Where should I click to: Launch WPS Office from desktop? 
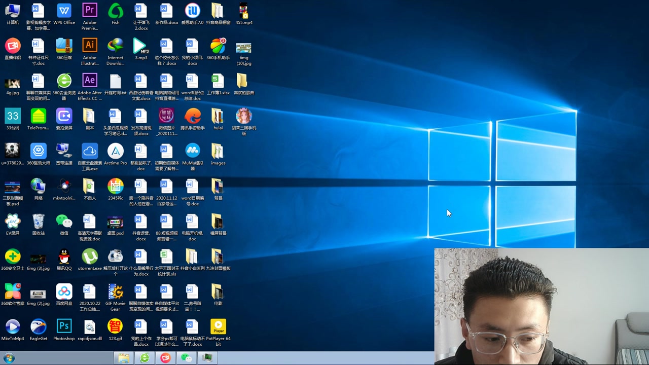(64, 14)
